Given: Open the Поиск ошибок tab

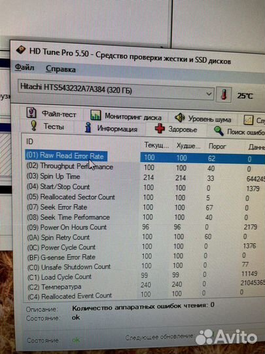Looking at the screenshot, I should [239, 131].
